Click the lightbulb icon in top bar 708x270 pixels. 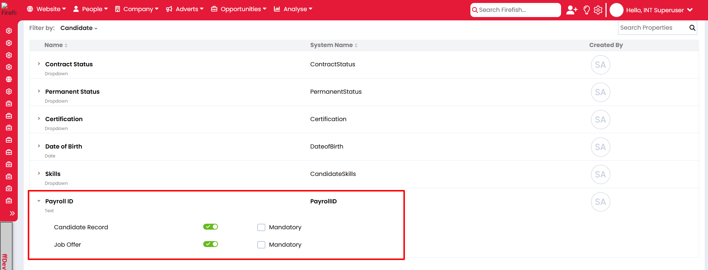coord(587,10)
